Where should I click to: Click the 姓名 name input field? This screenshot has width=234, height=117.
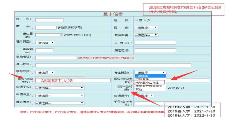pos(49,20)
